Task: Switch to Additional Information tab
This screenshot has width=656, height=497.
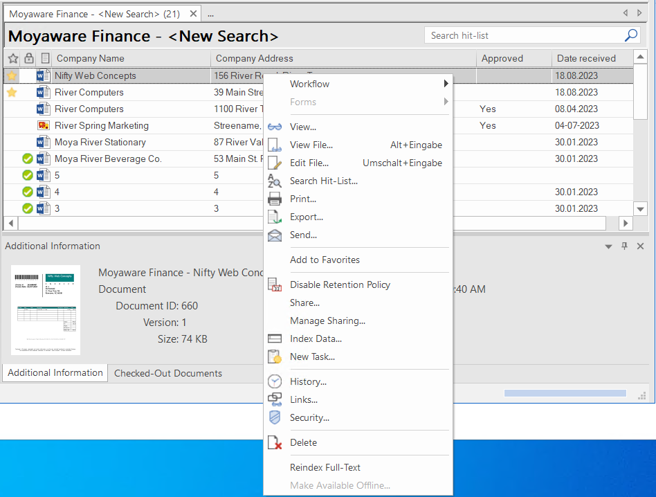Action: pyautogui.click(x=55, y=372)
